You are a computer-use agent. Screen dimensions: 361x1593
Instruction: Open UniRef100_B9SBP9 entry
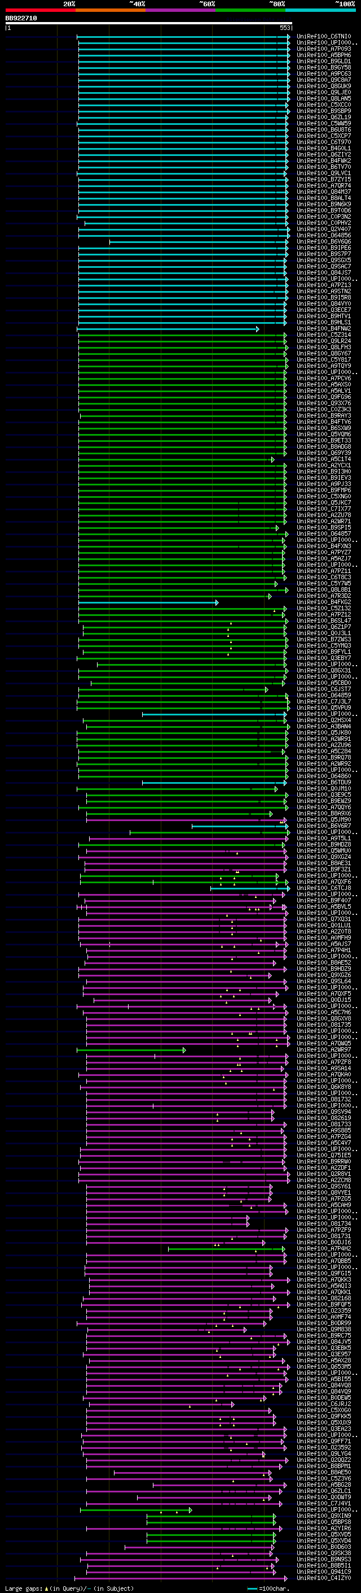324,111
